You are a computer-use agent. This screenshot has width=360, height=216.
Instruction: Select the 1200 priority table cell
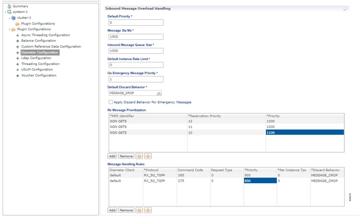pos(305,127)
